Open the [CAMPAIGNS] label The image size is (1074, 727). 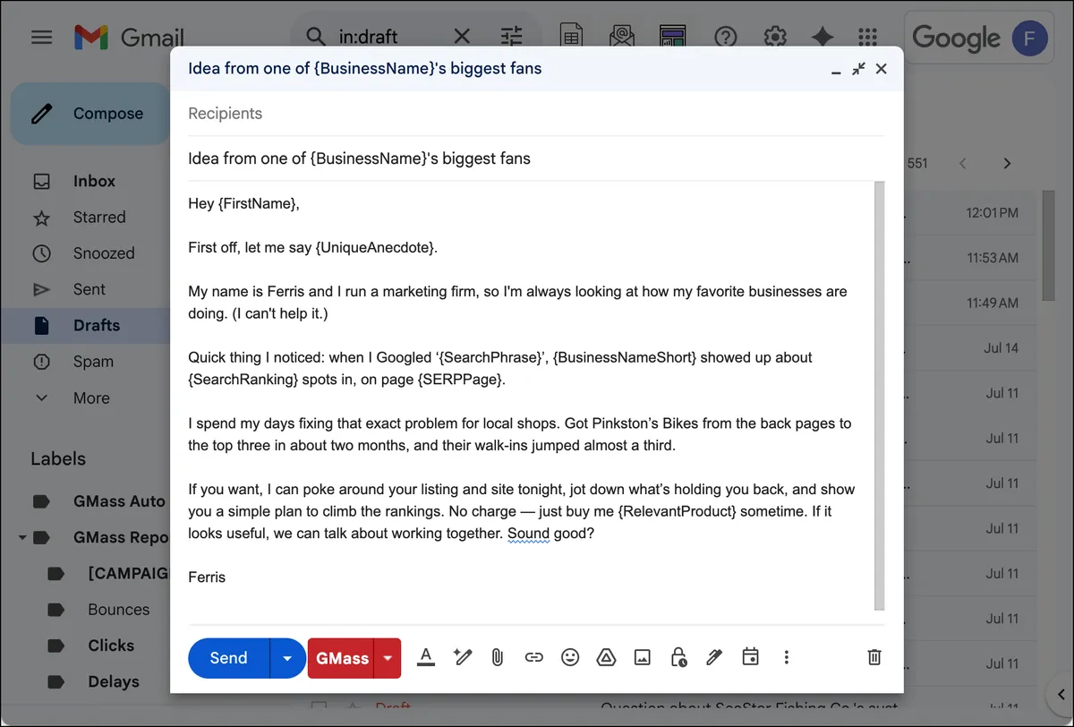(x=128, y=573)
